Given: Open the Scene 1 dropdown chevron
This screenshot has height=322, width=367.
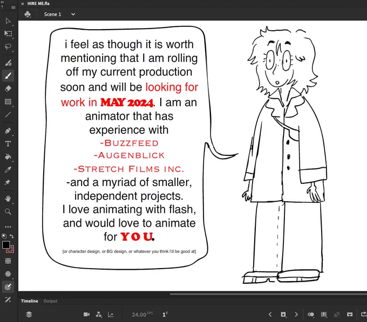Looking at the screenshot, I should pyautogui.click(x=73, y=14).
